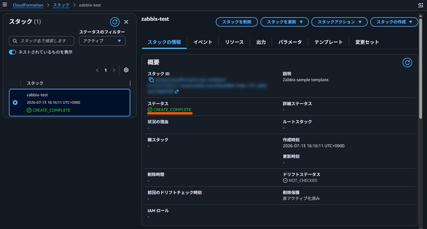The height and width of the screenshot is (229, 427).
Task: Open the アクティブ status filter dropdown
Action: (102, 41)
